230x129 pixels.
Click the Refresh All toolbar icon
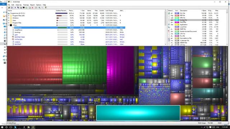click(x=12, y=8)
